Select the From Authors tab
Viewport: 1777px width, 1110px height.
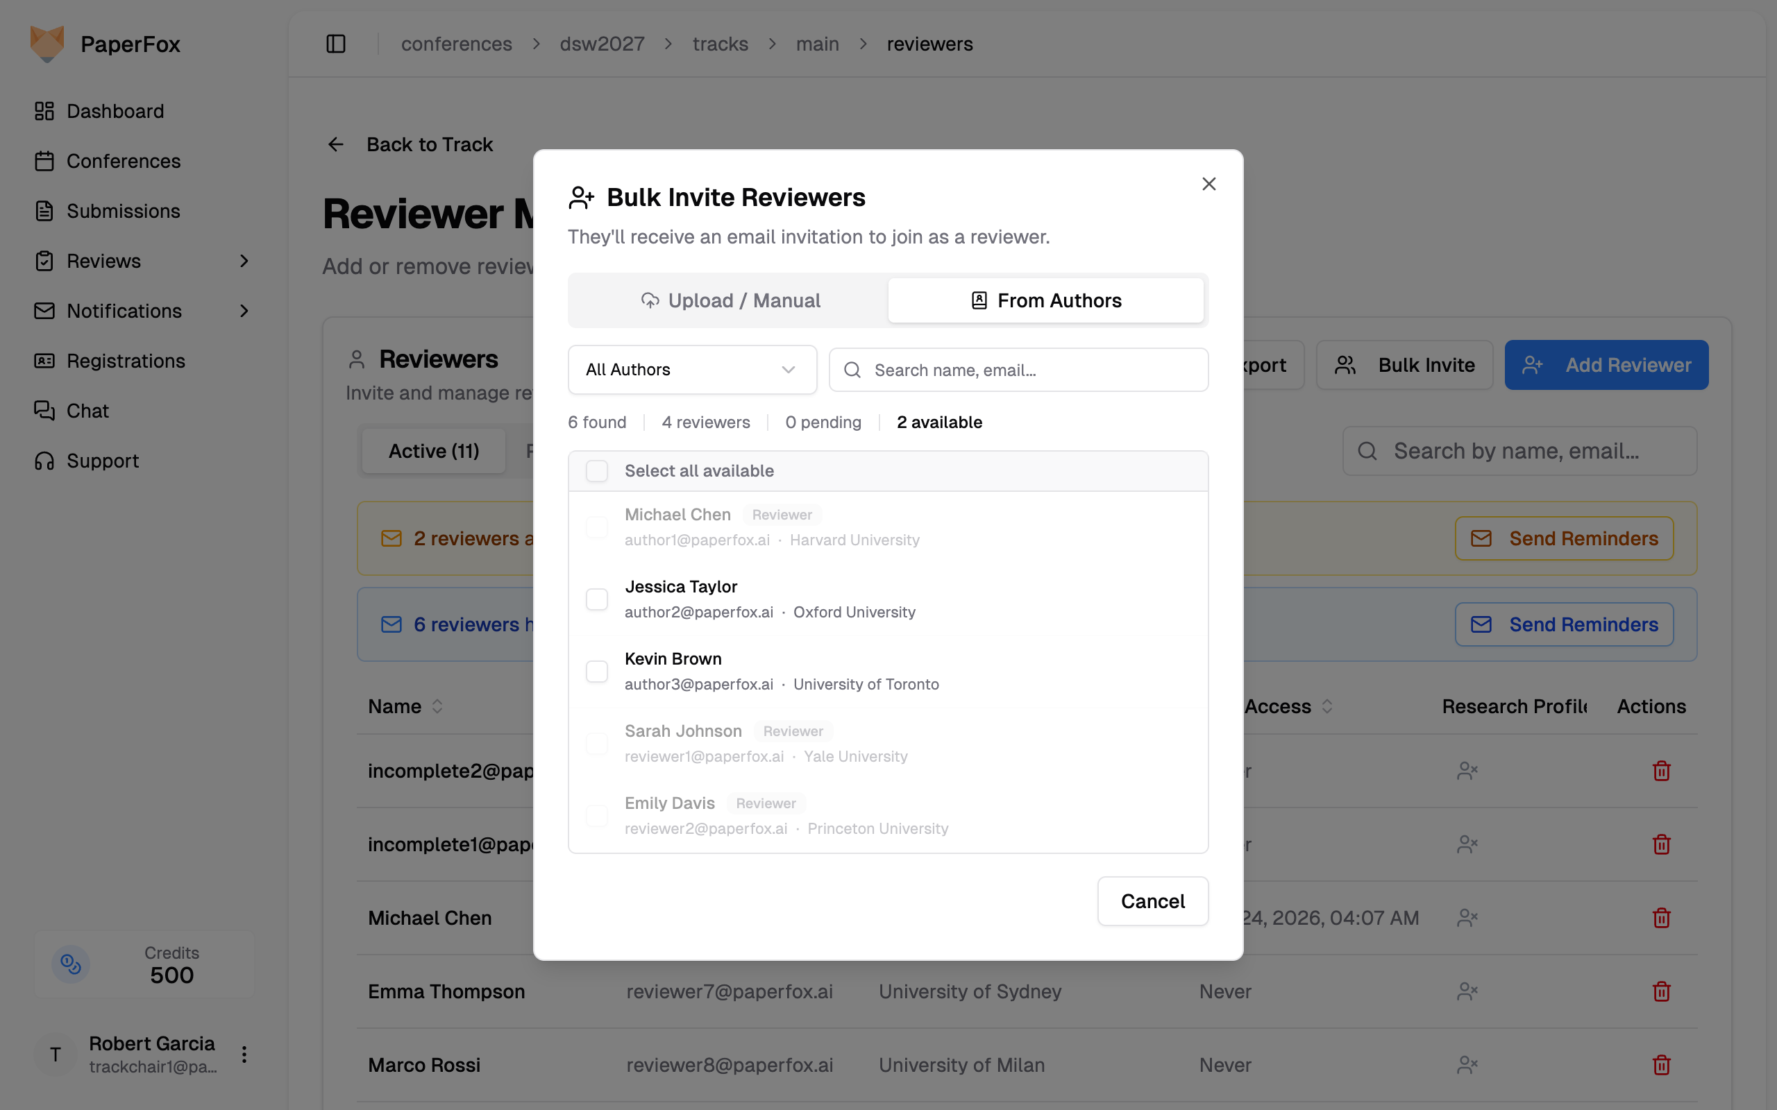coord(1045,300)
